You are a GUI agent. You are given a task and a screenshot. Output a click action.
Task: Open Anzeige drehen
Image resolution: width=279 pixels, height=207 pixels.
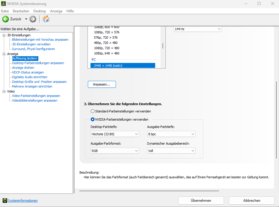(23, 68)
